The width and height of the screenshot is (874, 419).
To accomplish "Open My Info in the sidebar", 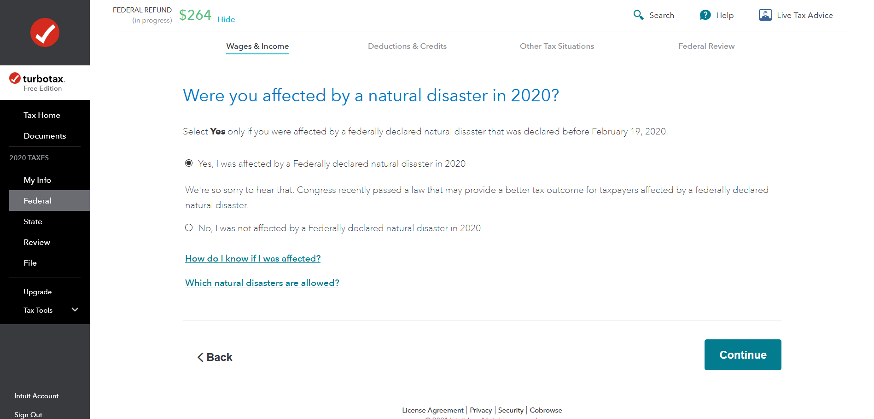I will 37,180.
